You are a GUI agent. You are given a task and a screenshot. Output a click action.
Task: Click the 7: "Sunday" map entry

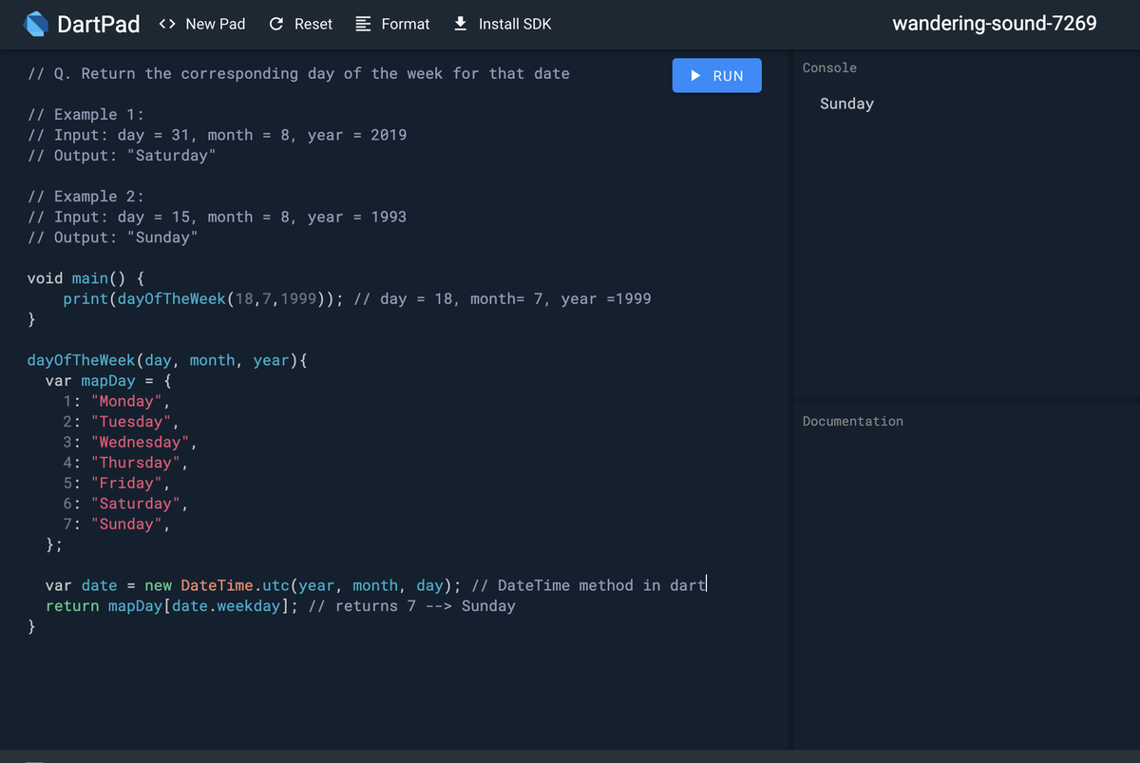[117, 524]
